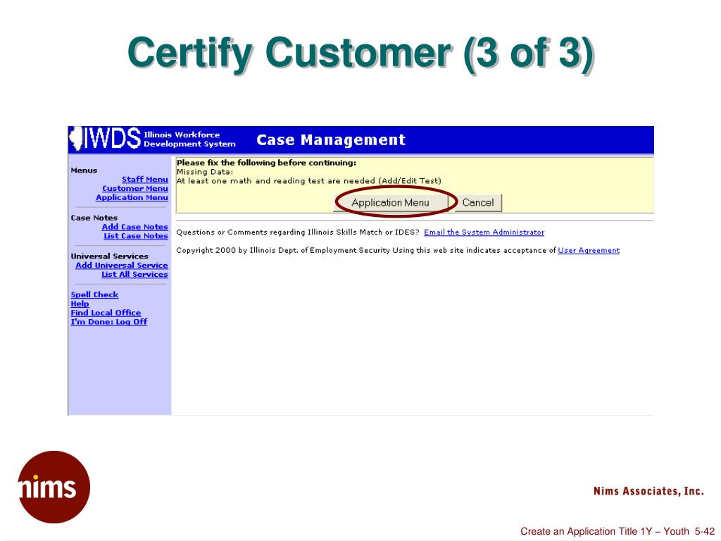Click the math and reading test message
Screen dimensions: 721x541
pos(309,181)
